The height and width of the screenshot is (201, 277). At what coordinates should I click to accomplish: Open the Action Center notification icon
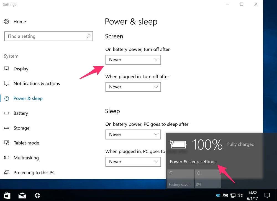[267, 195]
